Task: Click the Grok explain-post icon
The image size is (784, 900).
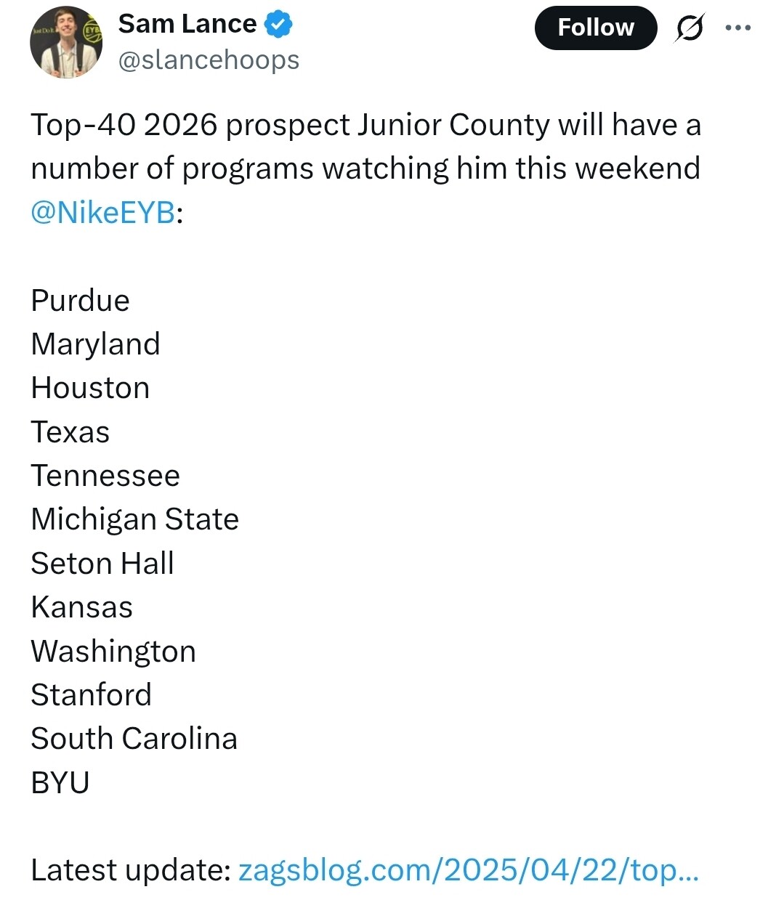Action: pos(689,28)
